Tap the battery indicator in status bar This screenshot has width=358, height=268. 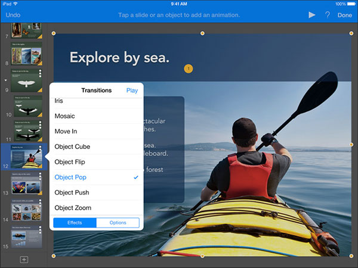(351, 4)
